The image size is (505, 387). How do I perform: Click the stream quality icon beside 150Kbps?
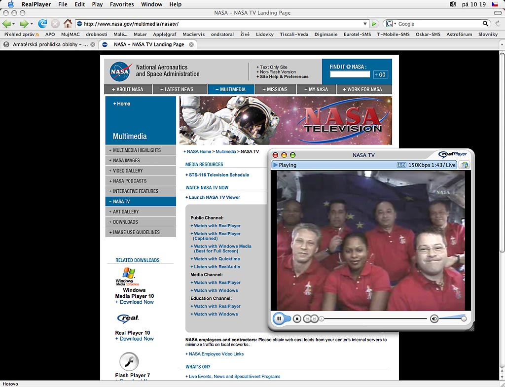tap(401, 165)
